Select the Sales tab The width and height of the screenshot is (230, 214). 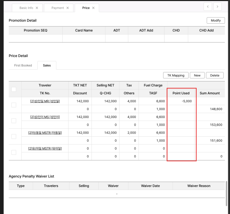click(47, 65)
